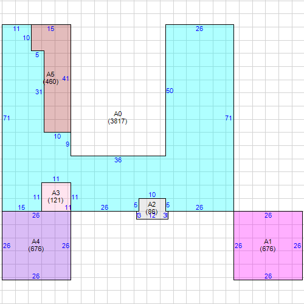
Task: Click the 31 dimension label
Action: pyautogui.click(x=39, y=92)
